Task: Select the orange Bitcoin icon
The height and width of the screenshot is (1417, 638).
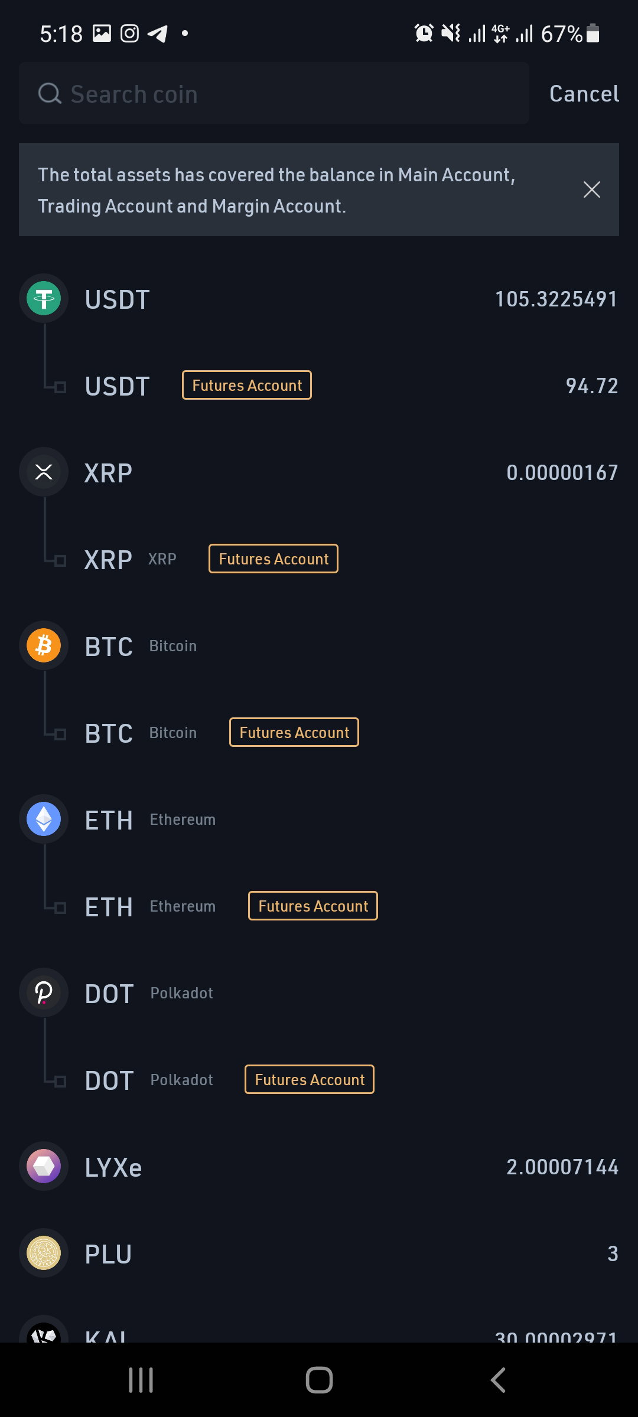Action: (x=44, y=645)
